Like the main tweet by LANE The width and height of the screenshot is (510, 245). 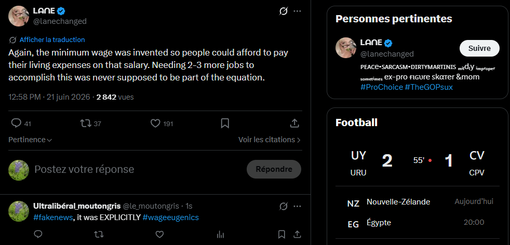pyautogui.click(x=155, y=123)
